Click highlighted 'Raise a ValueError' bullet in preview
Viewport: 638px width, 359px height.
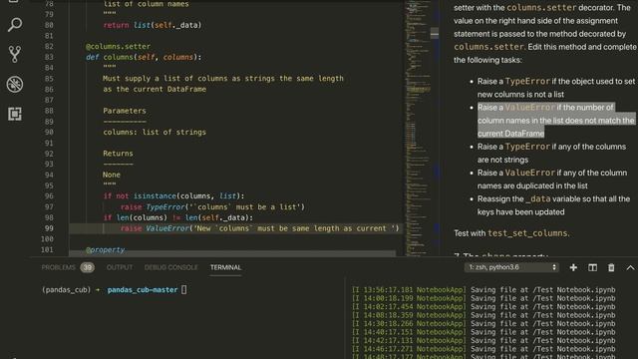556,120
